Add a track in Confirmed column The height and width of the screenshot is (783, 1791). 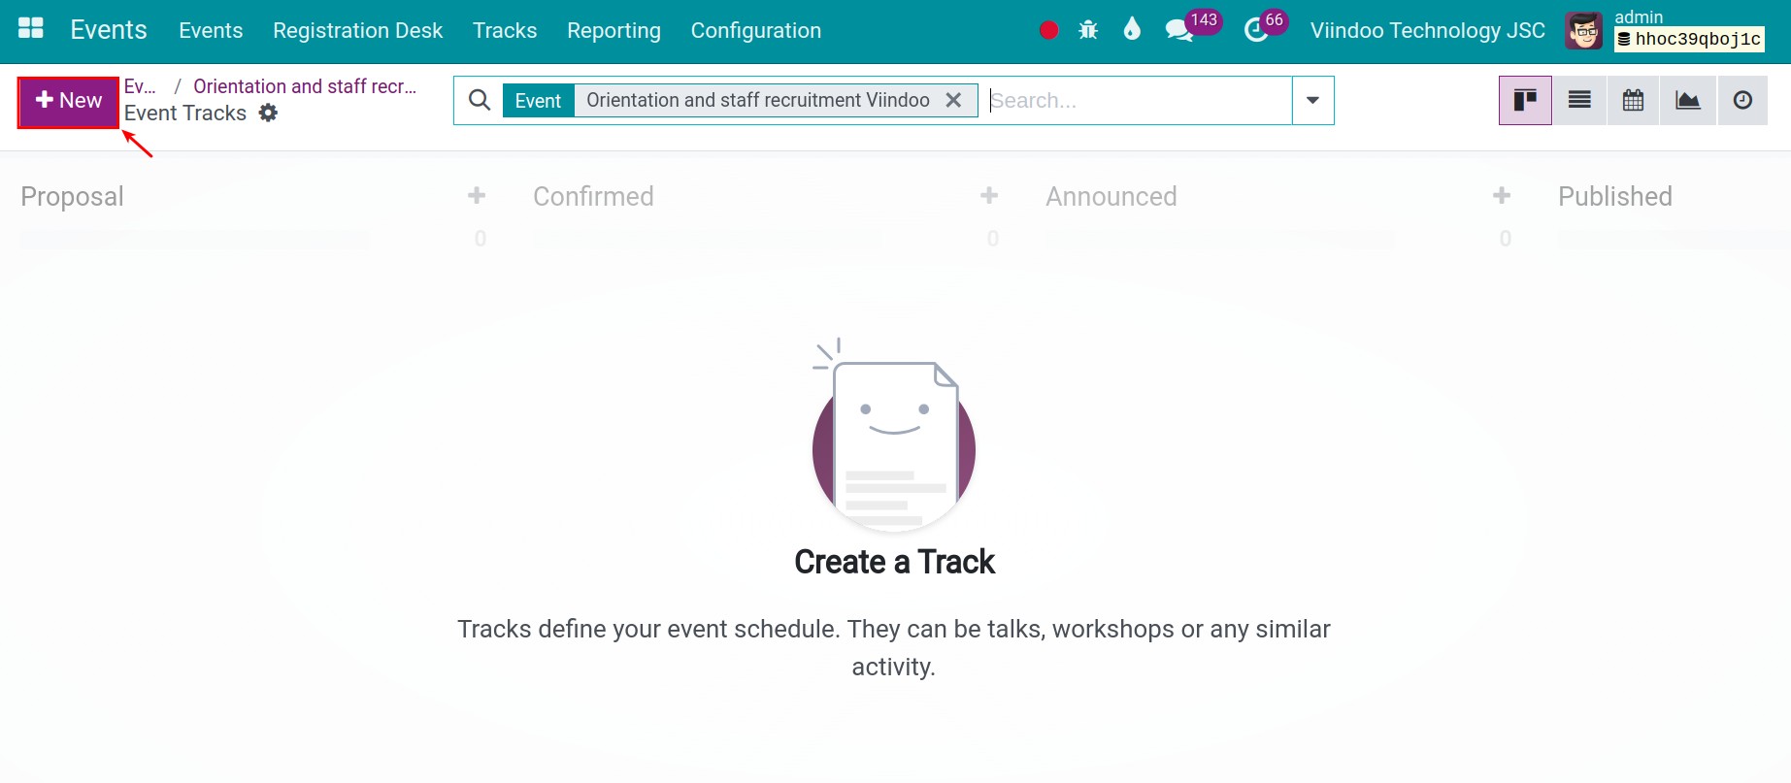[989, 196]
